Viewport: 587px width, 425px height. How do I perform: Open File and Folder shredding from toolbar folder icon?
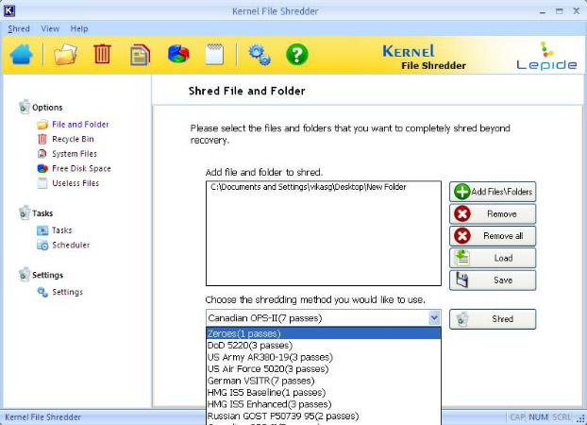click(65, 55)
